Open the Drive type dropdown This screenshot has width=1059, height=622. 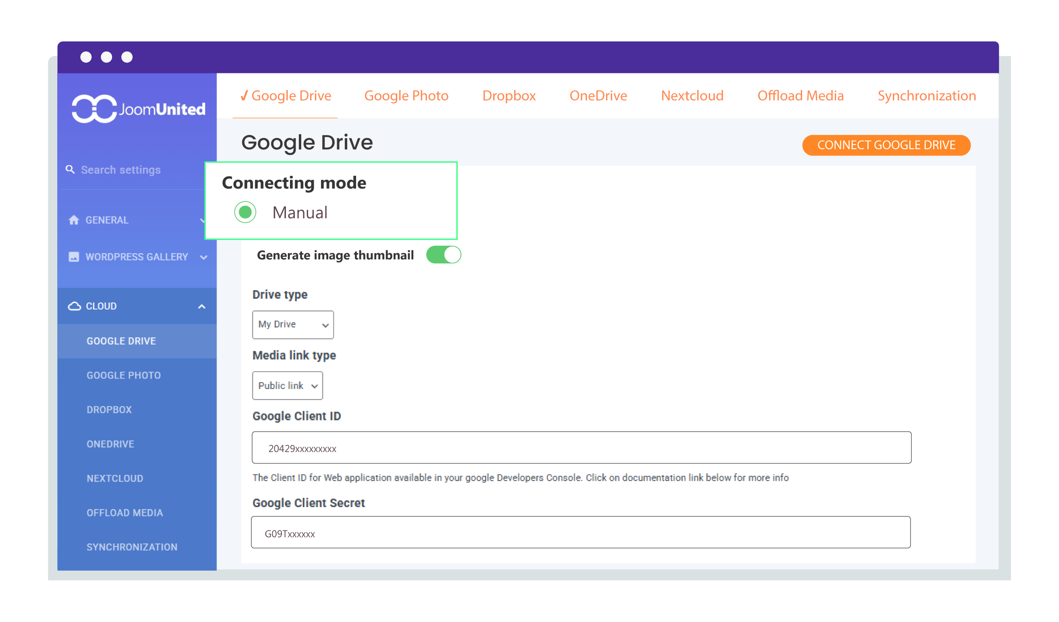click(293, 325)
